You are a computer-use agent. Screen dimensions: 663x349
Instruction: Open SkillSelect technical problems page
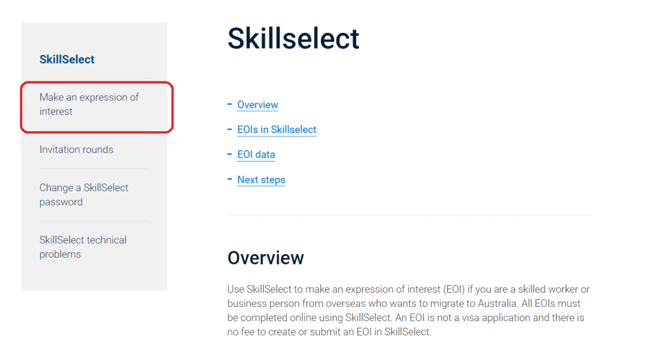coord(83,247)
